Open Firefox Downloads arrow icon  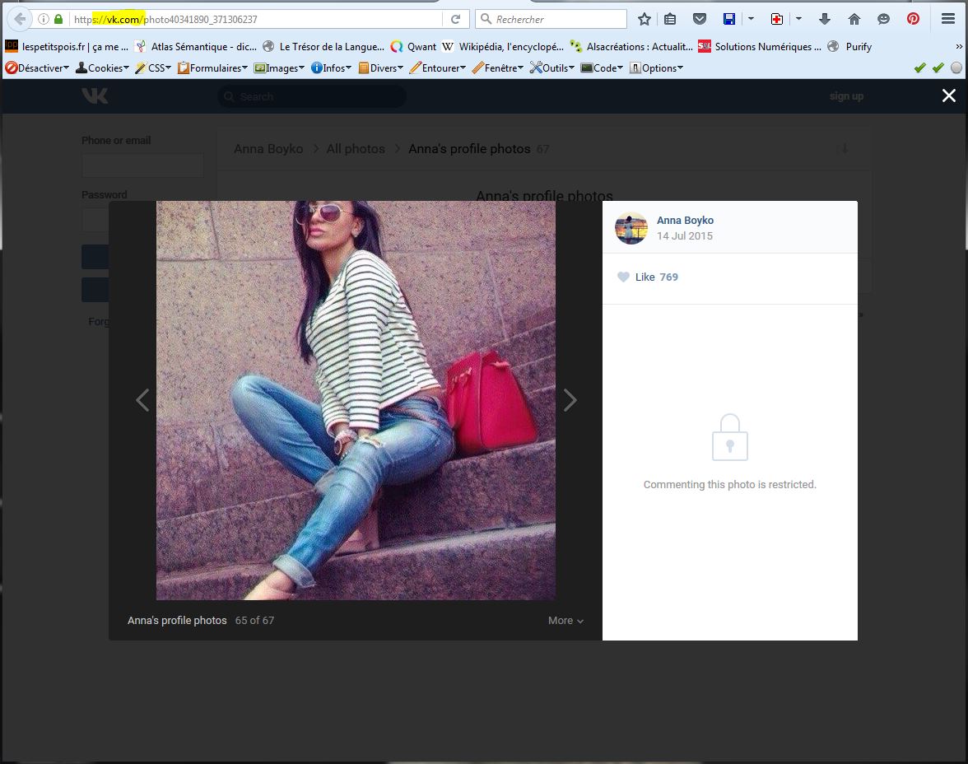point(826,19)
